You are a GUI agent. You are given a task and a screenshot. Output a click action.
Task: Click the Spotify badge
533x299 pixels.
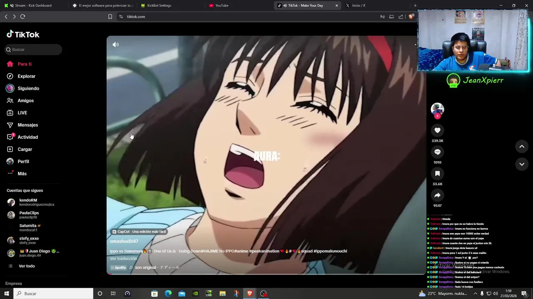[x=119, y=267]
